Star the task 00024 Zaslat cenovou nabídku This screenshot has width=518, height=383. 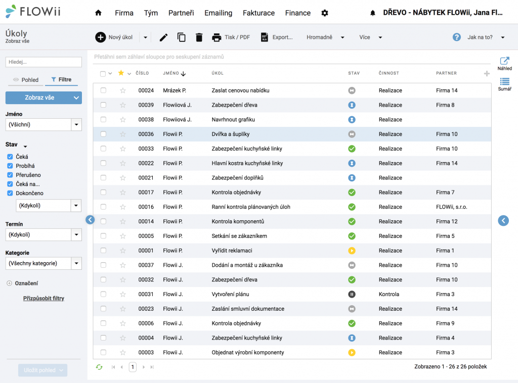coord(123,90)
